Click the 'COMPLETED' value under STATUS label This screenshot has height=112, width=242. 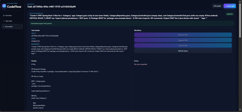pyautogui.click(x=35, y=41)
